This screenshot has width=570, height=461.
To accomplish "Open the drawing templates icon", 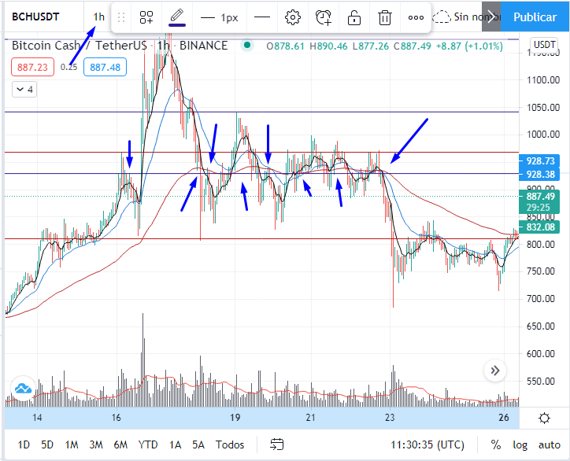I will (x=146, y=17).
